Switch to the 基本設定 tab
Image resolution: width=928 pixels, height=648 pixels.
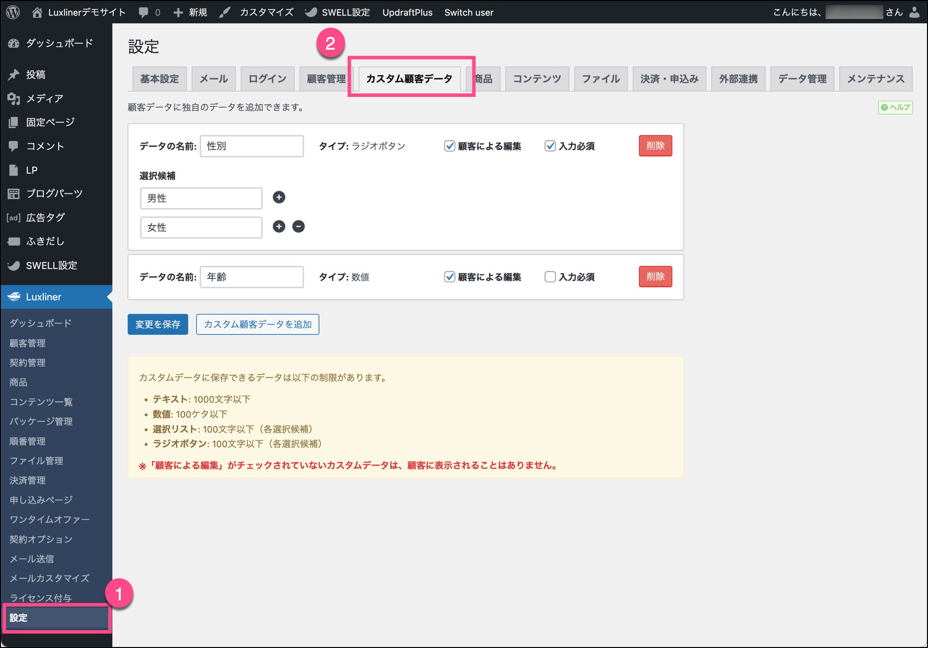coord(159,79)
